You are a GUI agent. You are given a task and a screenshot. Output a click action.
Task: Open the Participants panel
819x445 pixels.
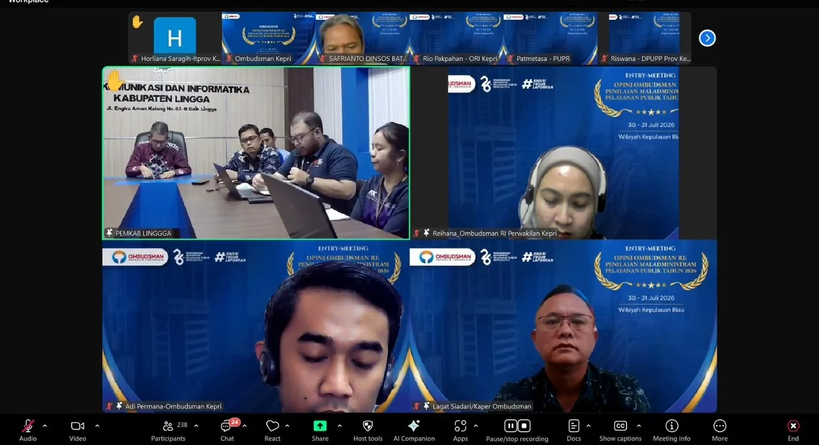coord(168,430)
